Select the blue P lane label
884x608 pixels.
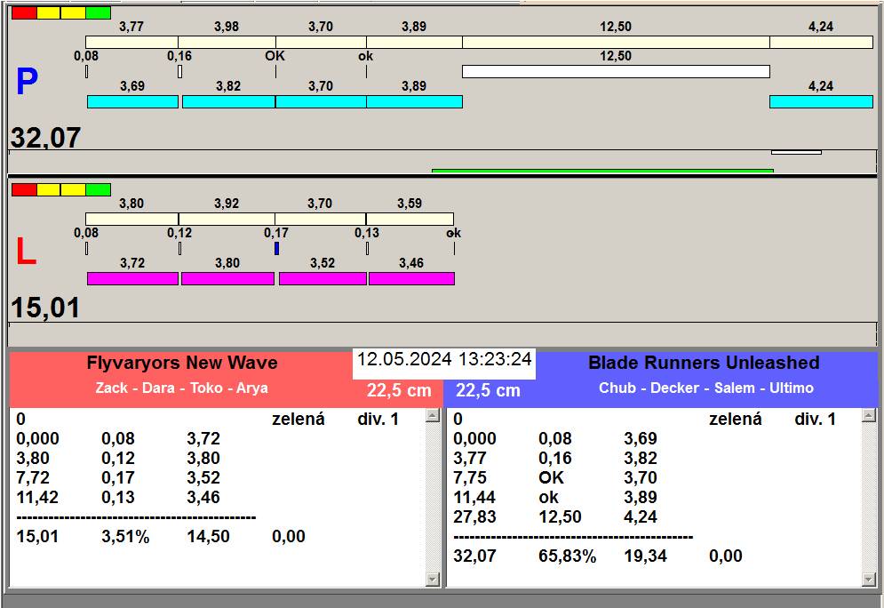[x=27, y=83]
